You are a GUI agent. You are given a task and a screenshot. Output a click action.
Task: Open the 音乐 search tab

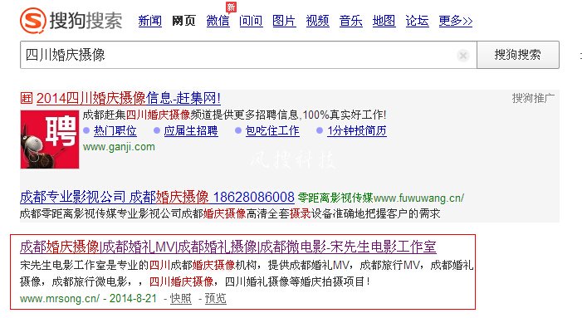pos(350,21)
